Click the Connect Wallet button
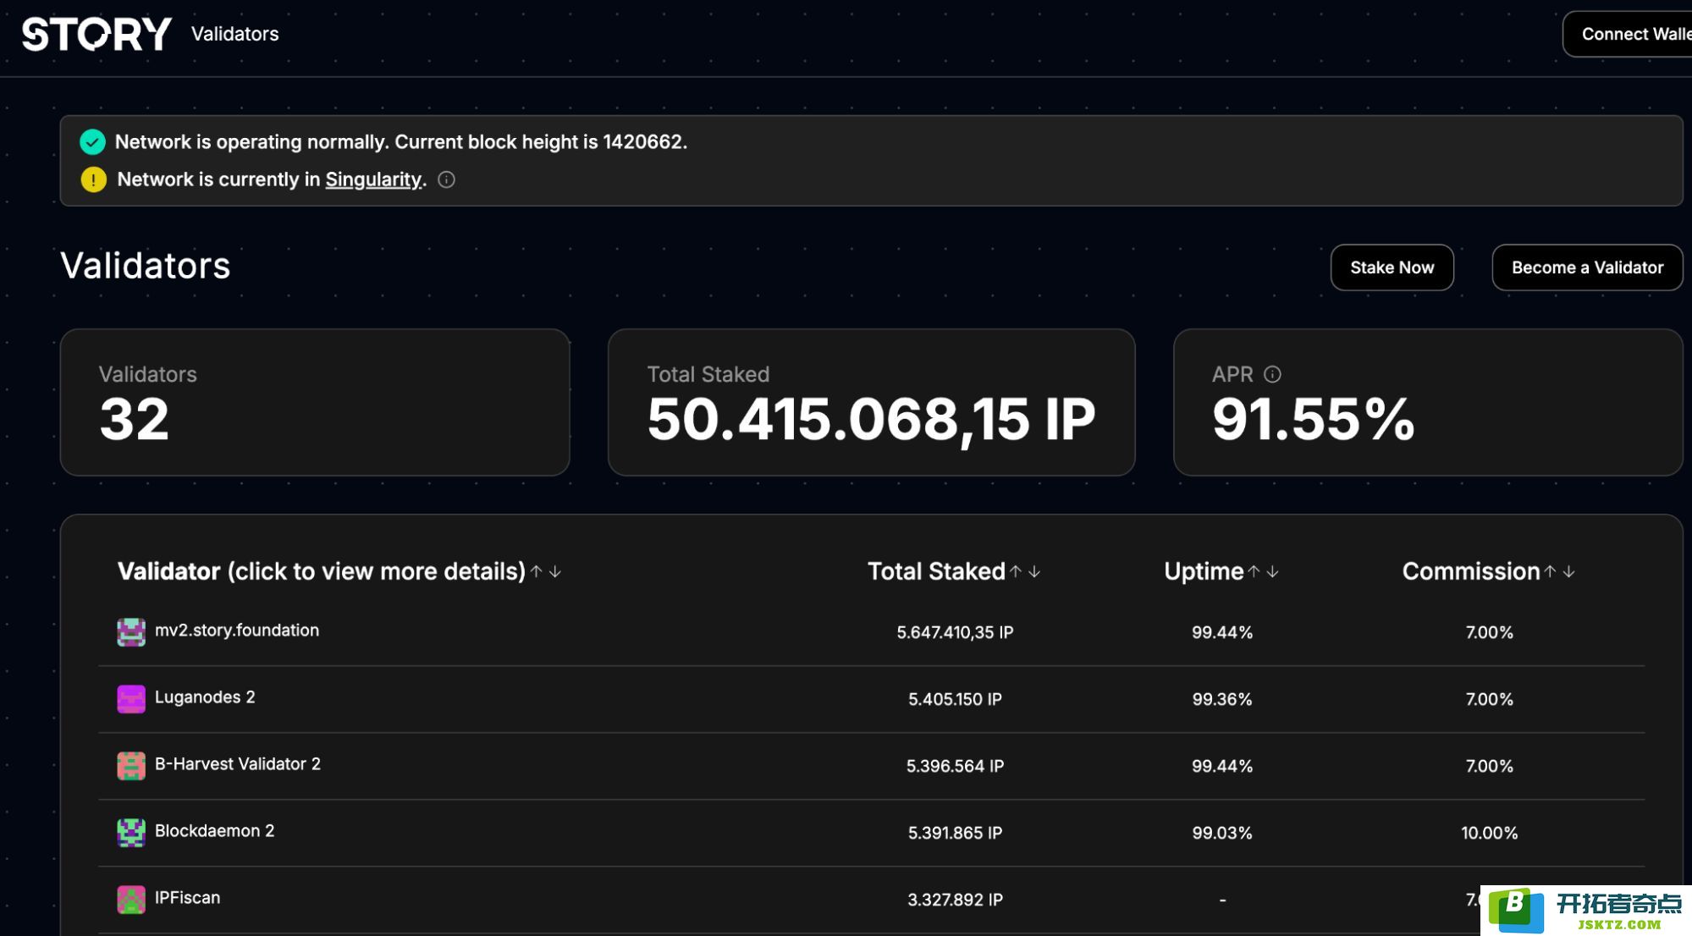The height and width of the screenshot is (936, 1692). tap(1629, 34)
